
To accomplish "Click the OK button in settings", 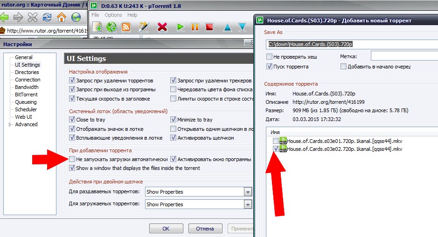I will click(166, 229).
